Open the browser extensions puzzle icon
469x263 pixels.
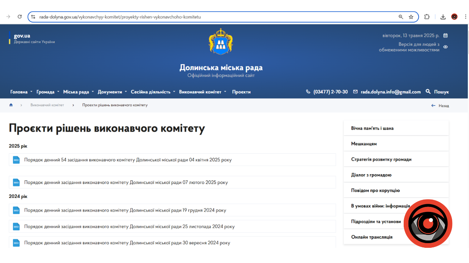pos(427,17)
